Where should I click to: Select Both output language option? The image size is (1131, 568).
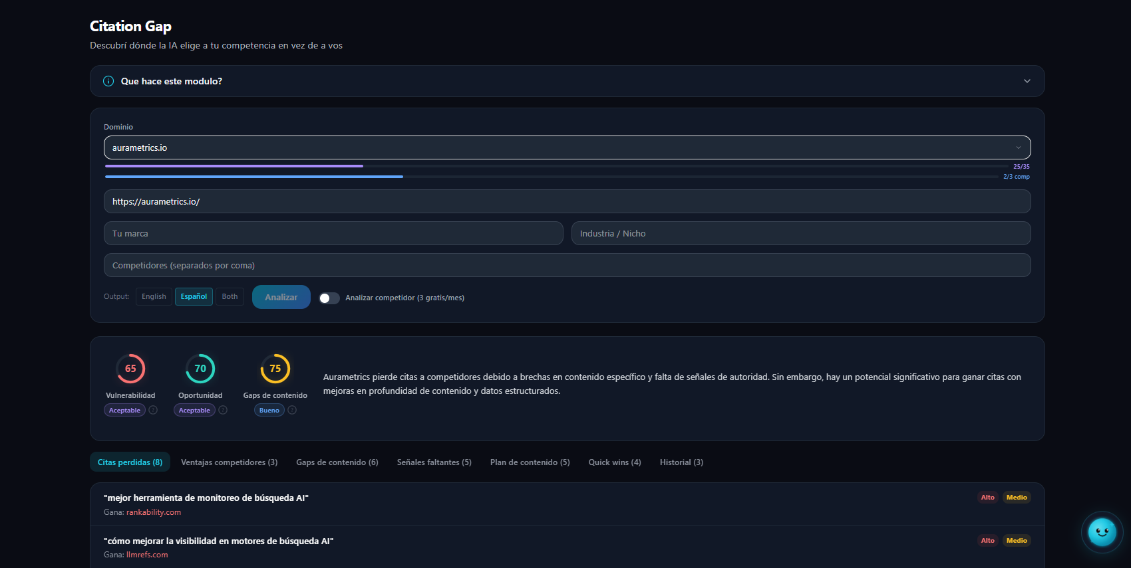(230, 297)
